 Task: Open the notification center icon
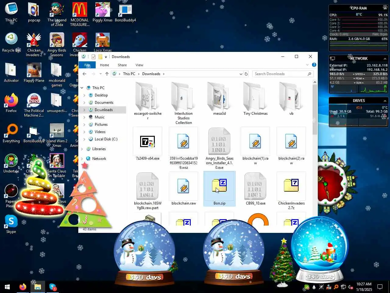click(x=380, y=287)
